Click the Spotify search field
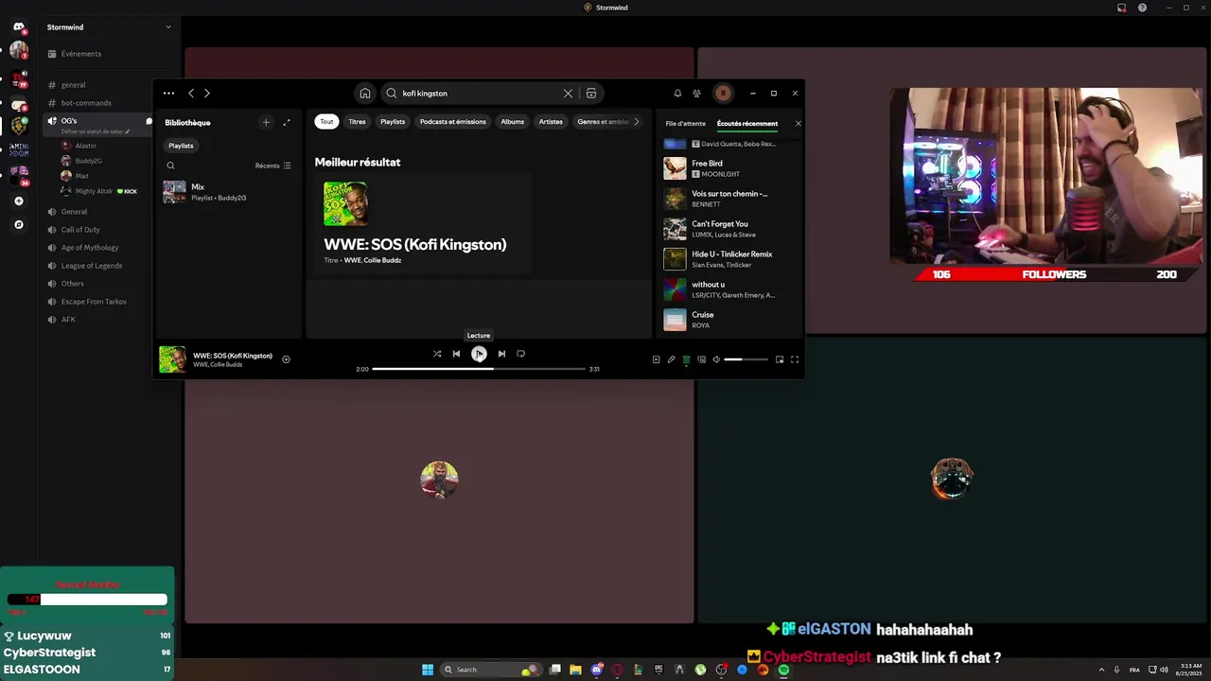Screen dimensions: 1211x681 tap(478, 94)
